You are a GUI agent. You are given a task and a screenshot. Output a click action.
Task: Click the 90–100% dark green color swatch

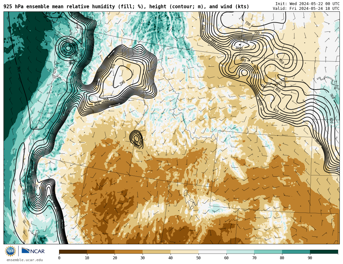(324, 252)
